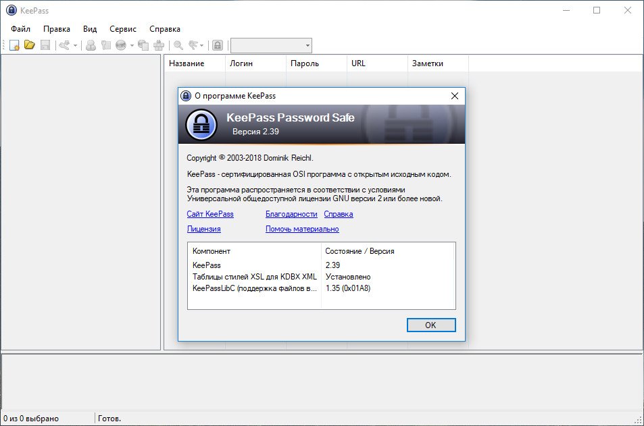Open the Благодарности link
The height and width of the screenshot is (426, 644).
click(x=292, y=214)
